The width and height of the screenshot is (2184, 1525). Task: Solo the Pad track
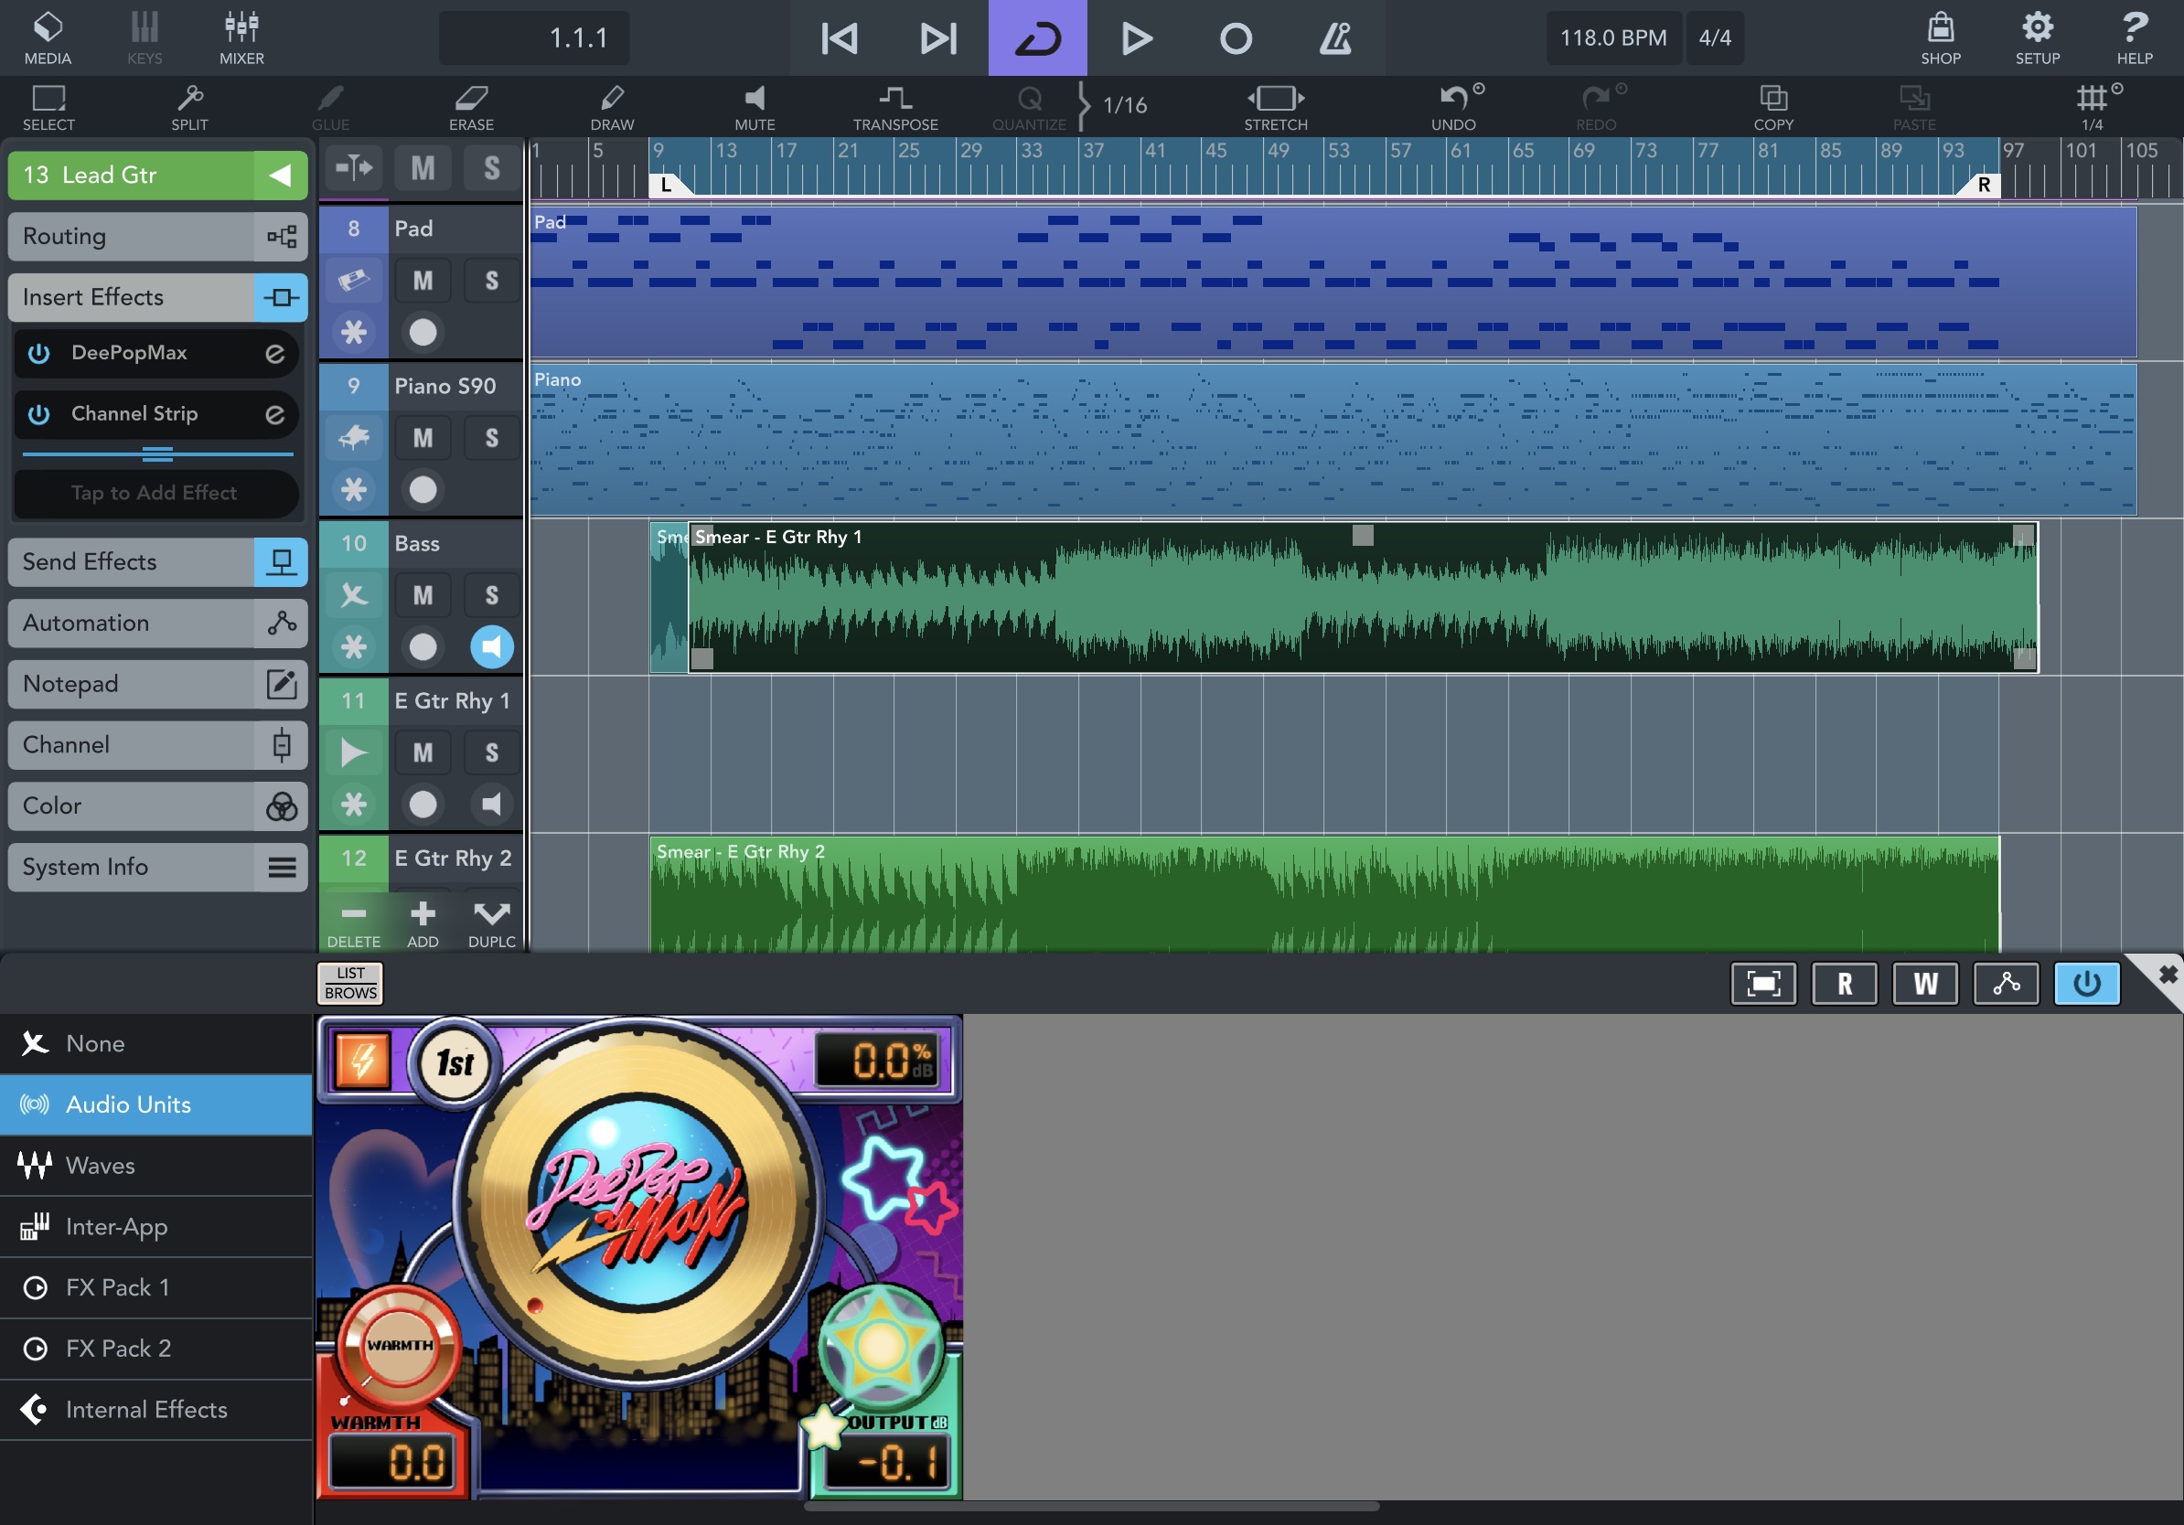[492, 281]
